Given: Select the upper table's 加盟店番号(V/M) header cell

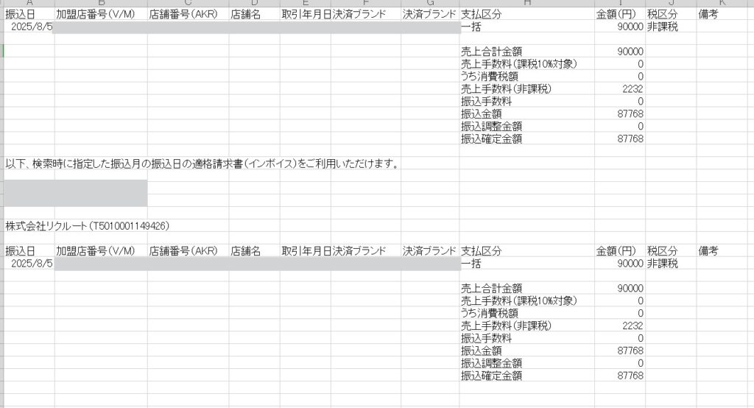Looking at the screenshot, I should click(x=96, y=14).
